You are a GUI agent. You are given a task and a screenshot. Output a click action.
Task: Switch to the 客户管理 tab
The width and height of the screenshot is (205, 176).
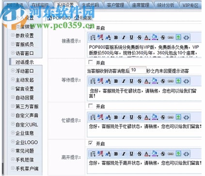tap(115, 5)
